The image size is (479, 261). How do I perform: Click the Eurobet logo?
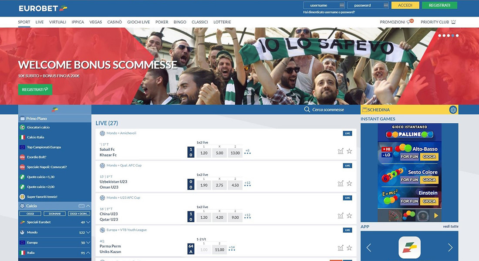click(x=43, y=8)
